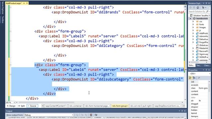
Task: Click the dir property row
Action: click(199, 100)
